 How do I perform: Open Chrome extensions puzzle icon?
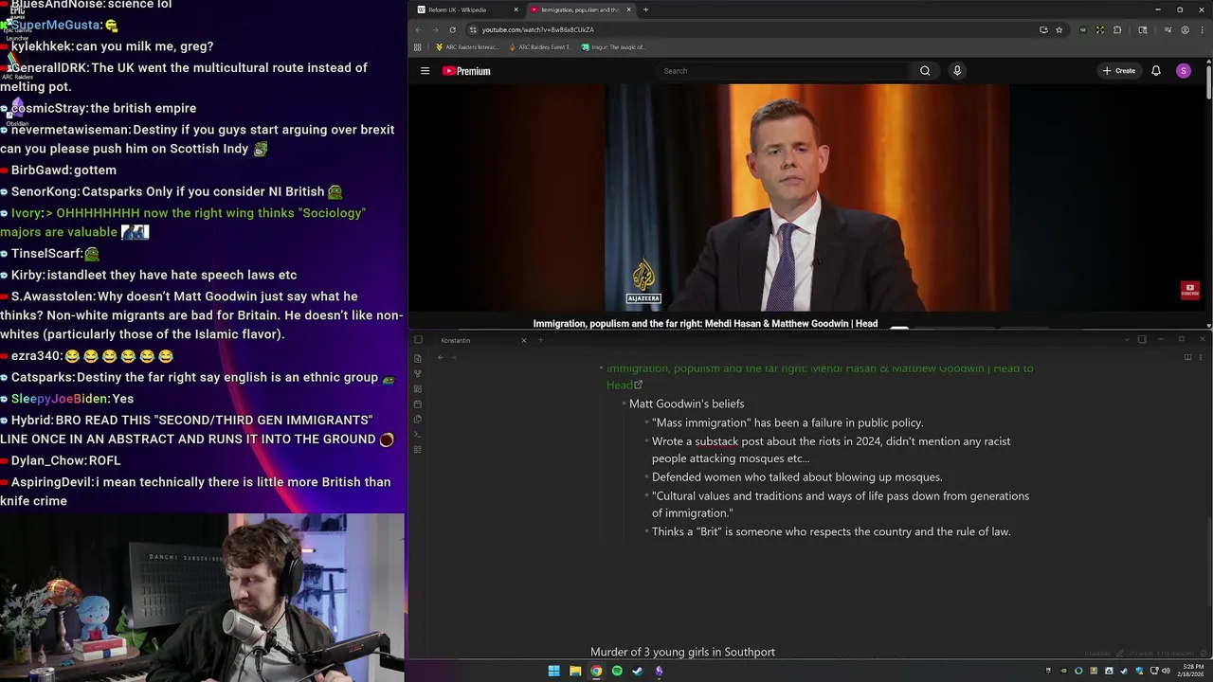pos(1117,29)
